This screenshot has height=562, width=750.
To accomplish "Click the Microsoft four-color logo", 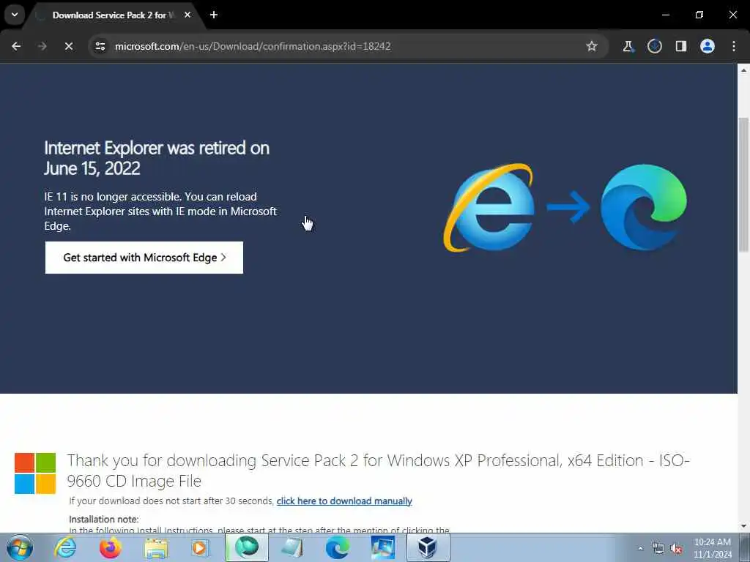I will click(35, 473).
